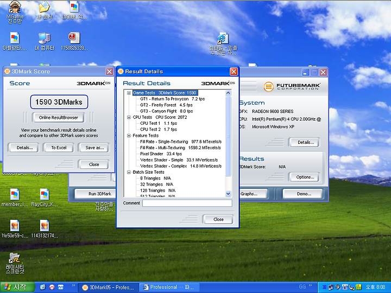Open the folder icon beside MGame shortcut
Screen dimensions: 391x293
[x=45, y=7]
